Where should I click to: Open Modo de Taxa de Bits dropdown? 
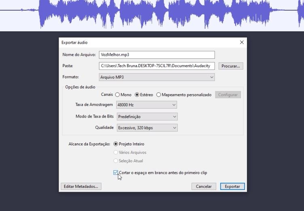[147, 117]
